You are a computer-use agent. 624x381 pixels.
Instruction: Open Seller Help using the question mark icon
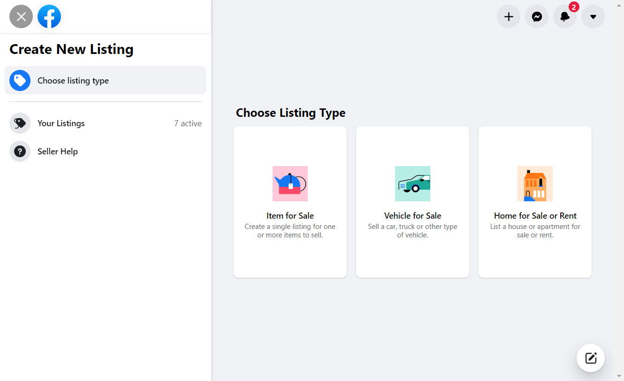point(20,151)
